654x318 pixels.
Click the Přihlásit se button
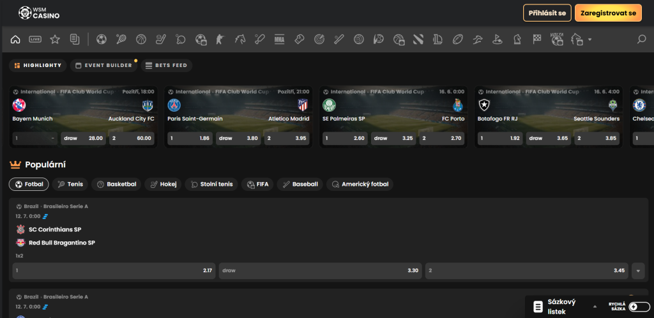click(547, 13)
